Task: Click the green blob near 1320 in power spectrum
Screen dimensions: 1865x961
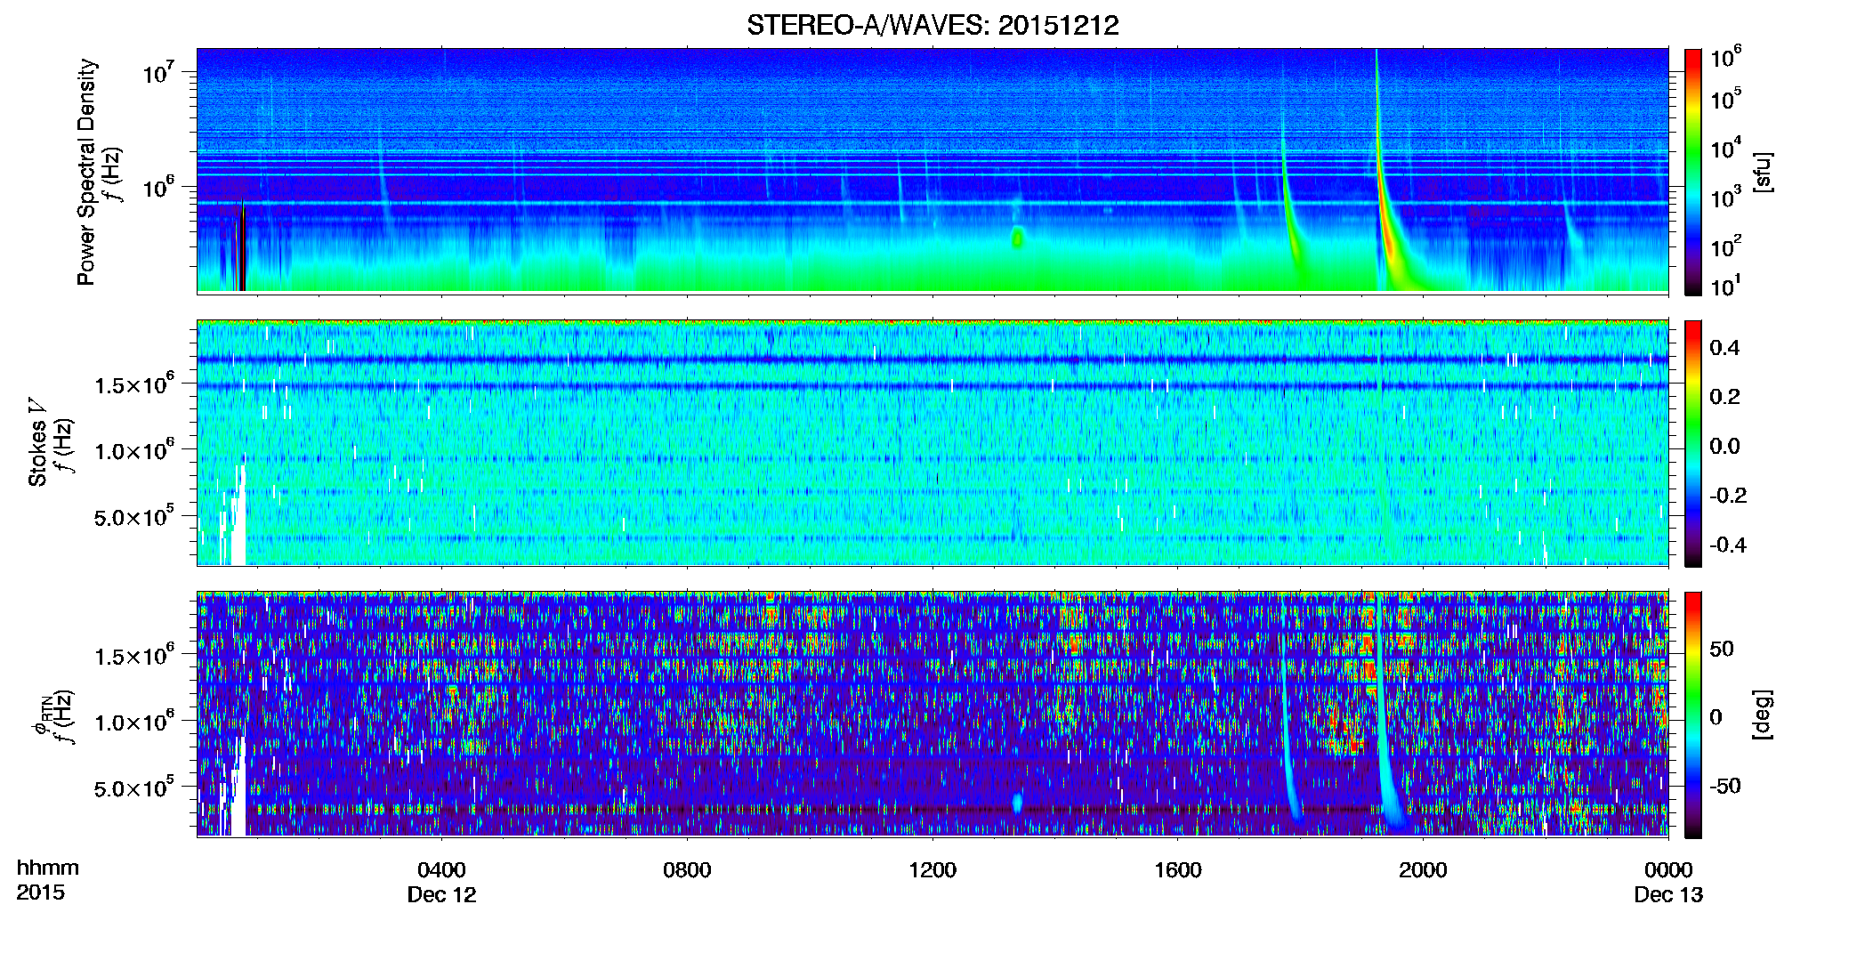Action: (x=1017, y=238)
